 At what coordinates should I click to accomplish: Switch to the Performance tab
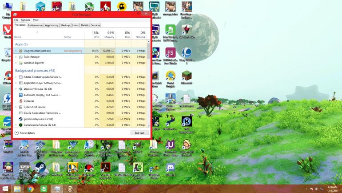(35, 25)
